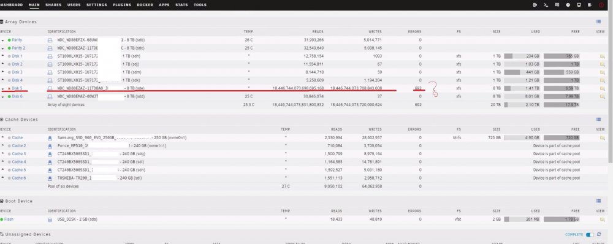Viewport: 613px width, 244px height.
Task: Click the logout icon in the top bar
Action: pos(535,5)
